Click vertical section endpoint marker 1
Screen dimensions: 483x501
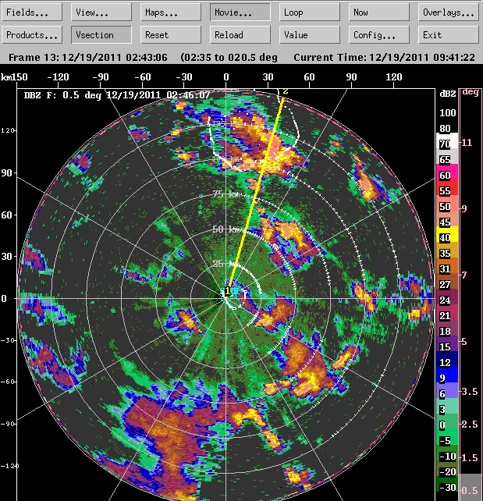pos(227,291)
